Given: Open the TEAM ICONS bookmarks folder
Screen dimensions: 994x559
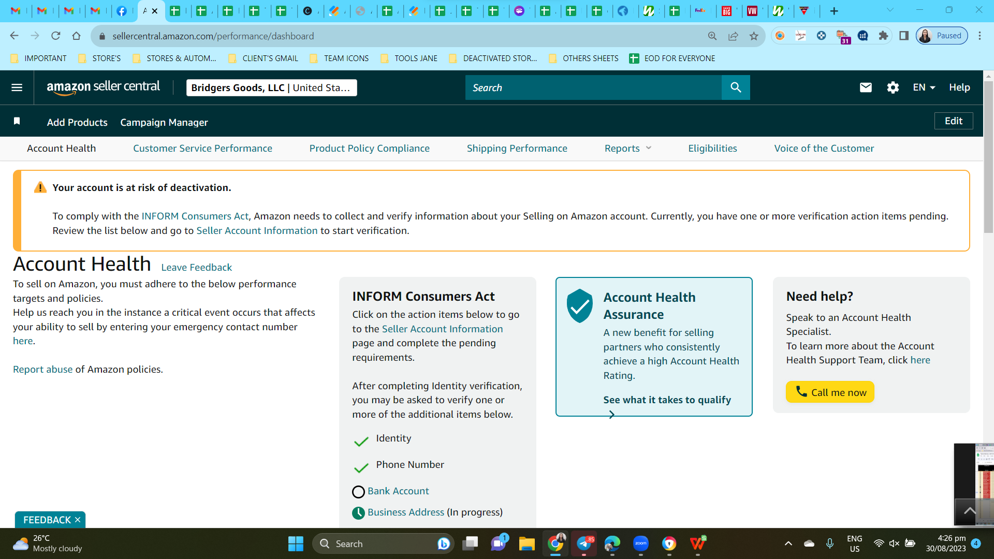Looking at the screenshot, I should pos(339,58).
